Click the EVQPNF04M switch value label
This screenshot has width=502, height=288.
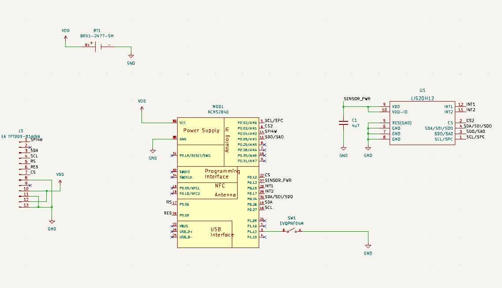pyautogui.click(x=292, y=223)
